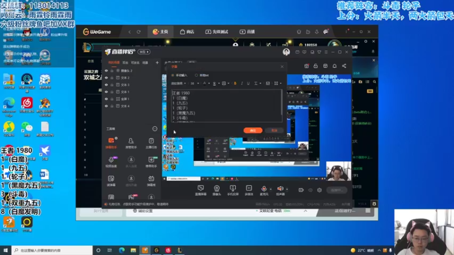Apply italic formatting in subtitle editor

(242, 83)
